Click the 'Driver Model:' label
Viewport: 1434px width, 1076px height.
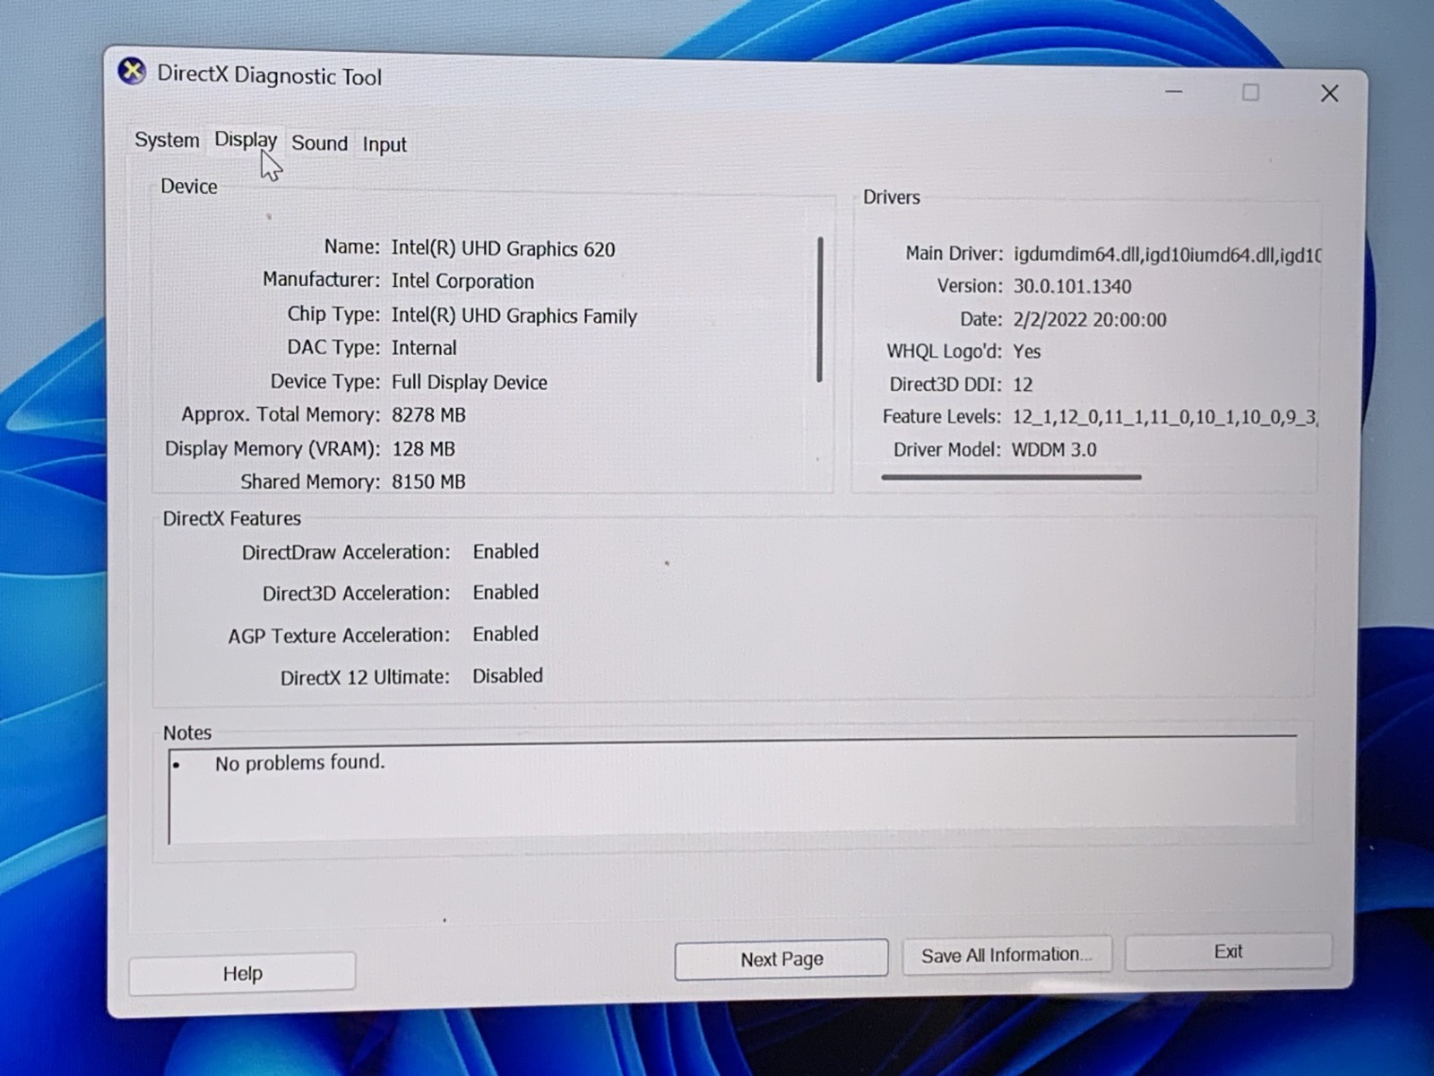click(947, 449)
